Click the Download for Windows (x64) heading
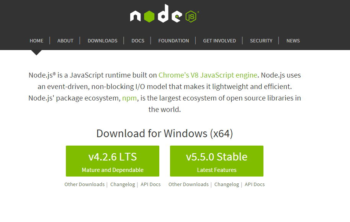Screen dimensions: 350x222 click(x=165, y=134)
